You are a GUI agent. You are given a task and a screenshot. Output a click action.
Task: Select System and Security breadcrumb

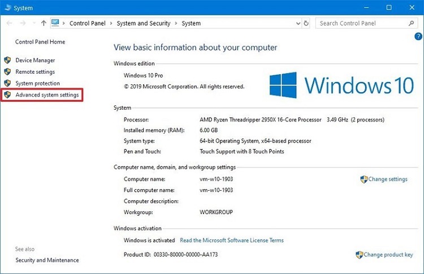pyautogui.click(x=144, y=24)
